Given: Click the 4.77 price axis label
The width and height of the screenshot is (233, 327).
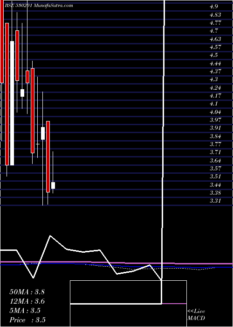Looking at the screenshot, I should click(215, 23).
